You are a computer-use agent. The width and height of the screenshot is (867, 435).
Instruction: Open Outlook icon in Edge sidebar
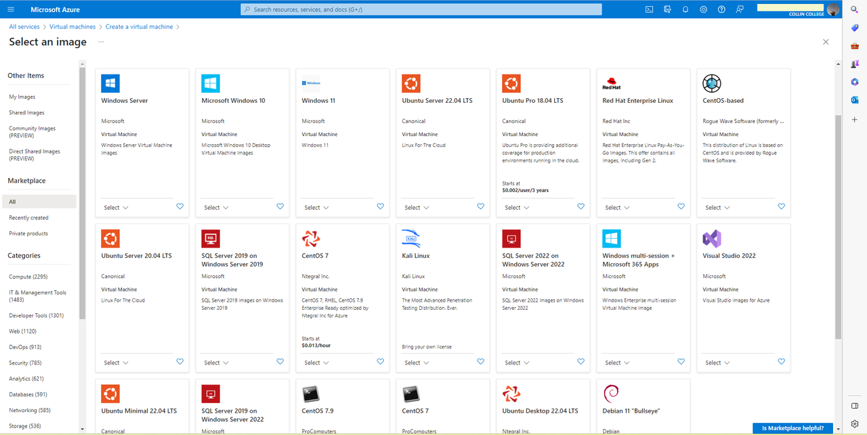(x=855, y=100)
